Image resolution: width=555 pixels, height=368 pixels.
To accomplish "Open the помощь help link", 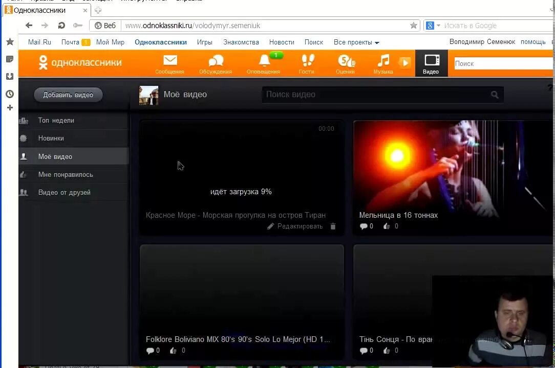I will pyautogui.click(x=533, y=42).
